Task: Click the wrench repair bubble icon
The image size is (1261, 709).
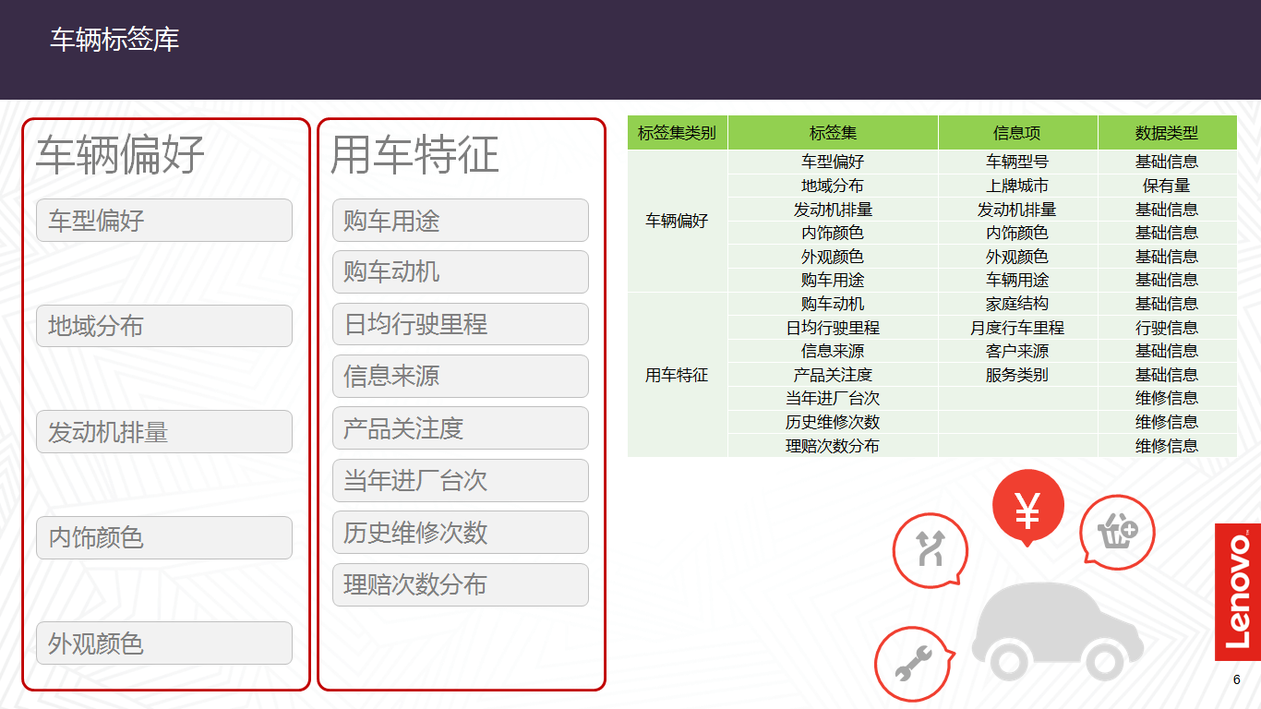Action: 912,663
